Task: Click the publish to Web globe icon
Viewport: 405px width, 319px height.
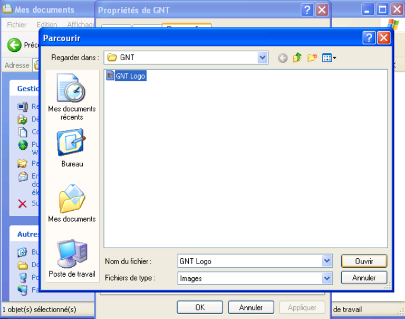Action: click(x=23, y=145)
